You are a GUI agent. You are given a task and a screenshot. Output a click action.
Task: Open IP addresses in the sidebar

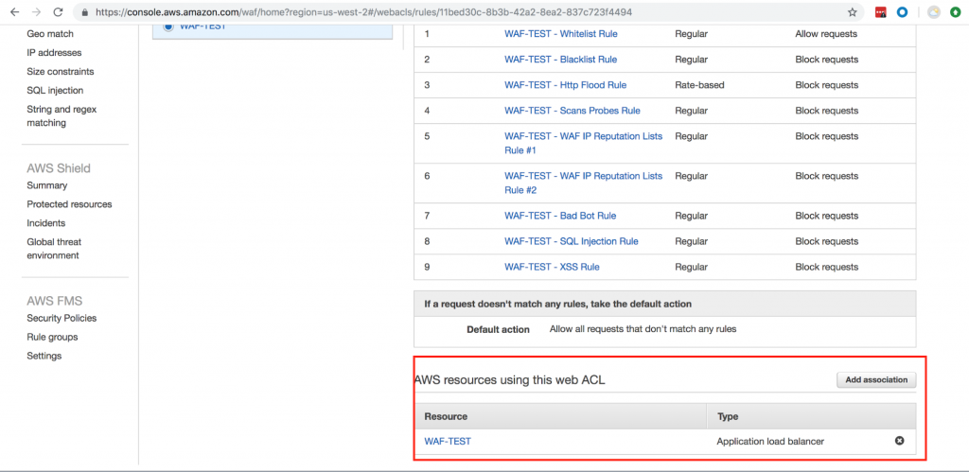pyautogui.click(x=54, y=53)
